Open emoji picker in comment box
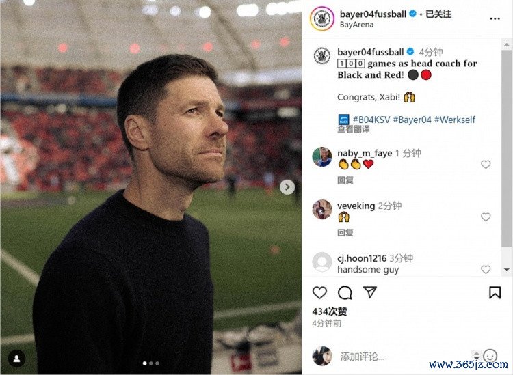The height and width of the screenshot is (375, 513). [x=490, y=356]
